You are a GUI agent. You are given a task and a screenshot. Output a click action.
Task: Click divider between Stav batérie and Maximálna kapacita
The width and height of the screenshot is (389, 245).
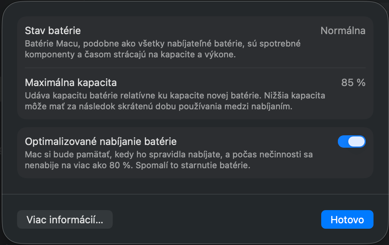[x=195, y=68]
